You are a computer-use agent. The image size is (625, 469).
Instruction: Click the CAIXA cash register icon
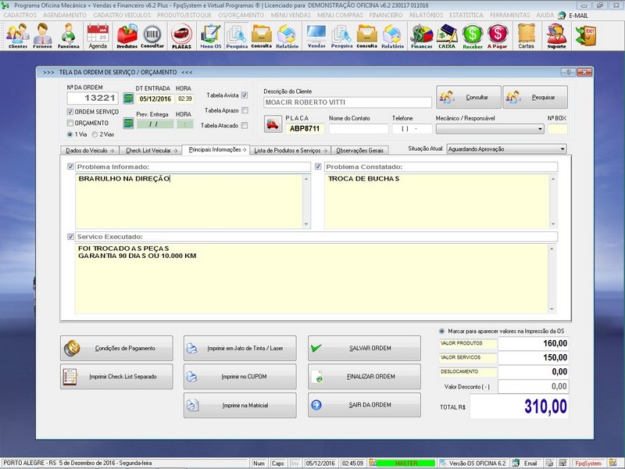tap(446, 35)
